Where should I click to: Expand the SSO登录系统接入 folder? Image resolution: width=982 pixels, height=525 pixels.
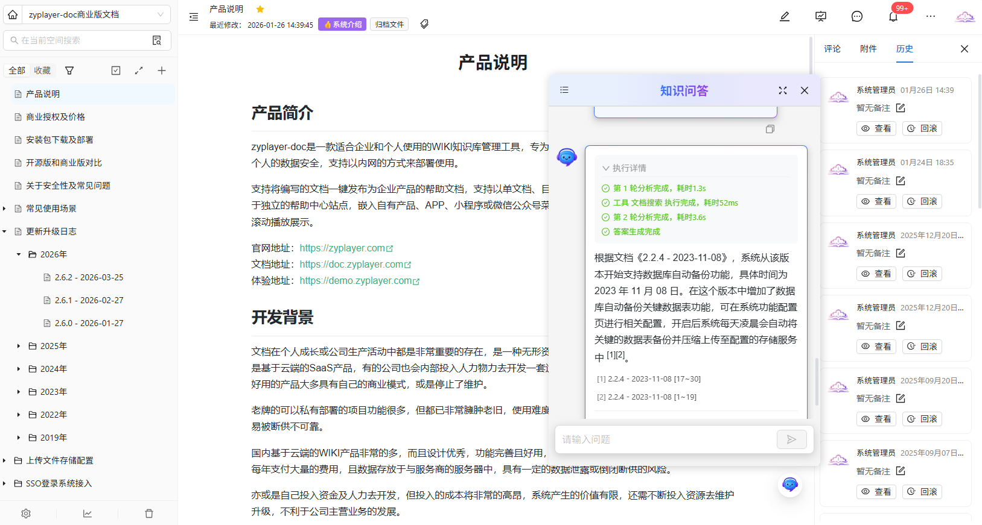coord(5,483)
